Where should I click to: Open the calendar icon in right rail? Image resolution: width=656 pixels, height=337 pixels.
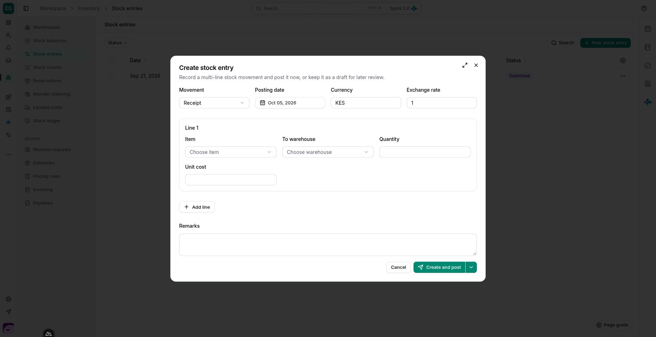[648, 29]
